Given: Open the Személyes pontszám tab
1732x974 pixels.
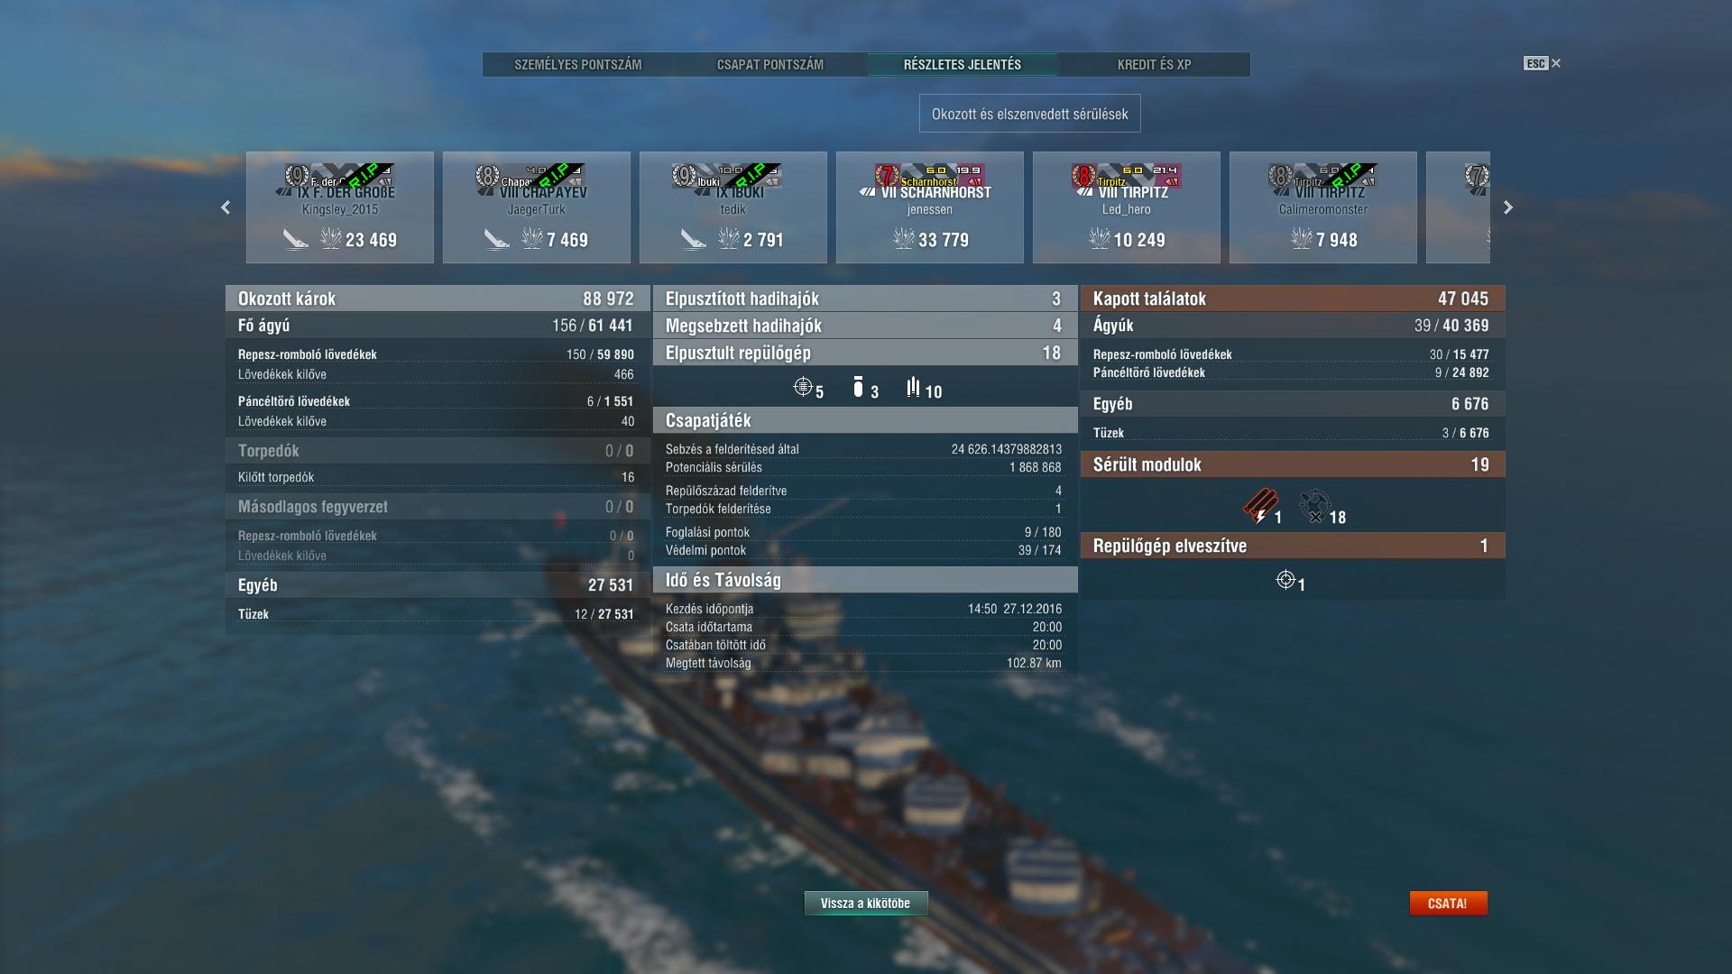Looking at the screenshot, I should [578, 64].
